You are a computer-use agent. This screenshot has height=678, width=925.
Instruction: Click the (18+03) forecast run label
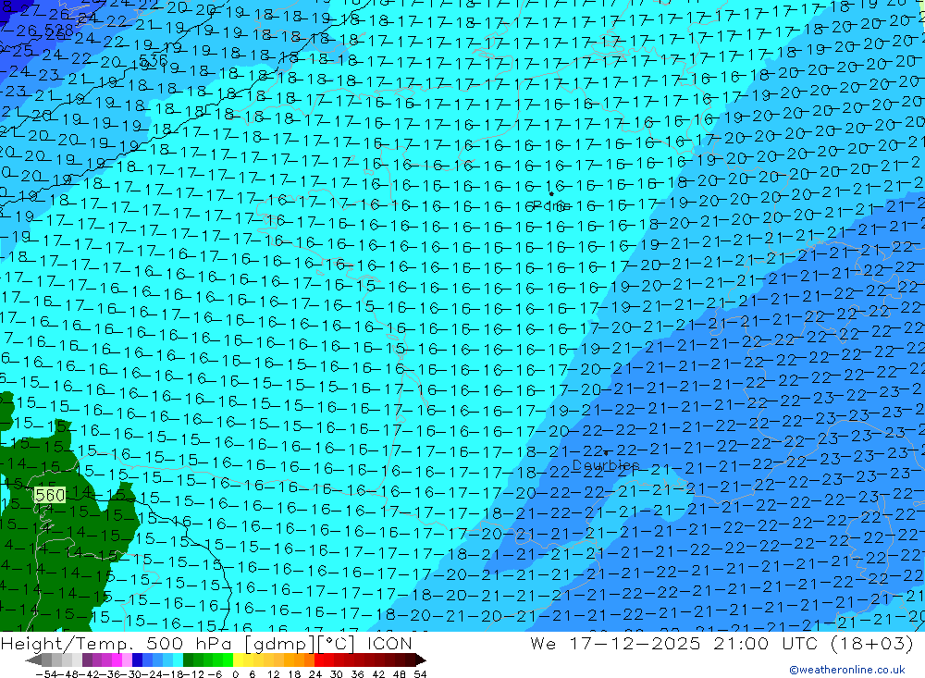pos(871,643)
